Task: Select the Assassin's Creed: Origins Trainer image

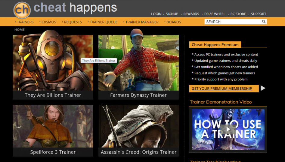Action: click(138, 126)
